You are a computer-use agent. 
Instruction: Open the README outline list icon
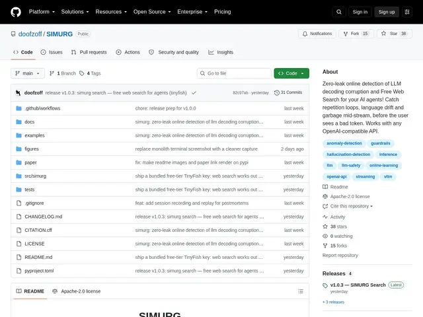[301, 291]
